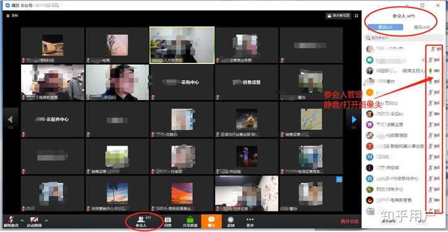Click the 会见AI participant in the list
The height and width of the screenshot is (232, 448).
(404, 114)
